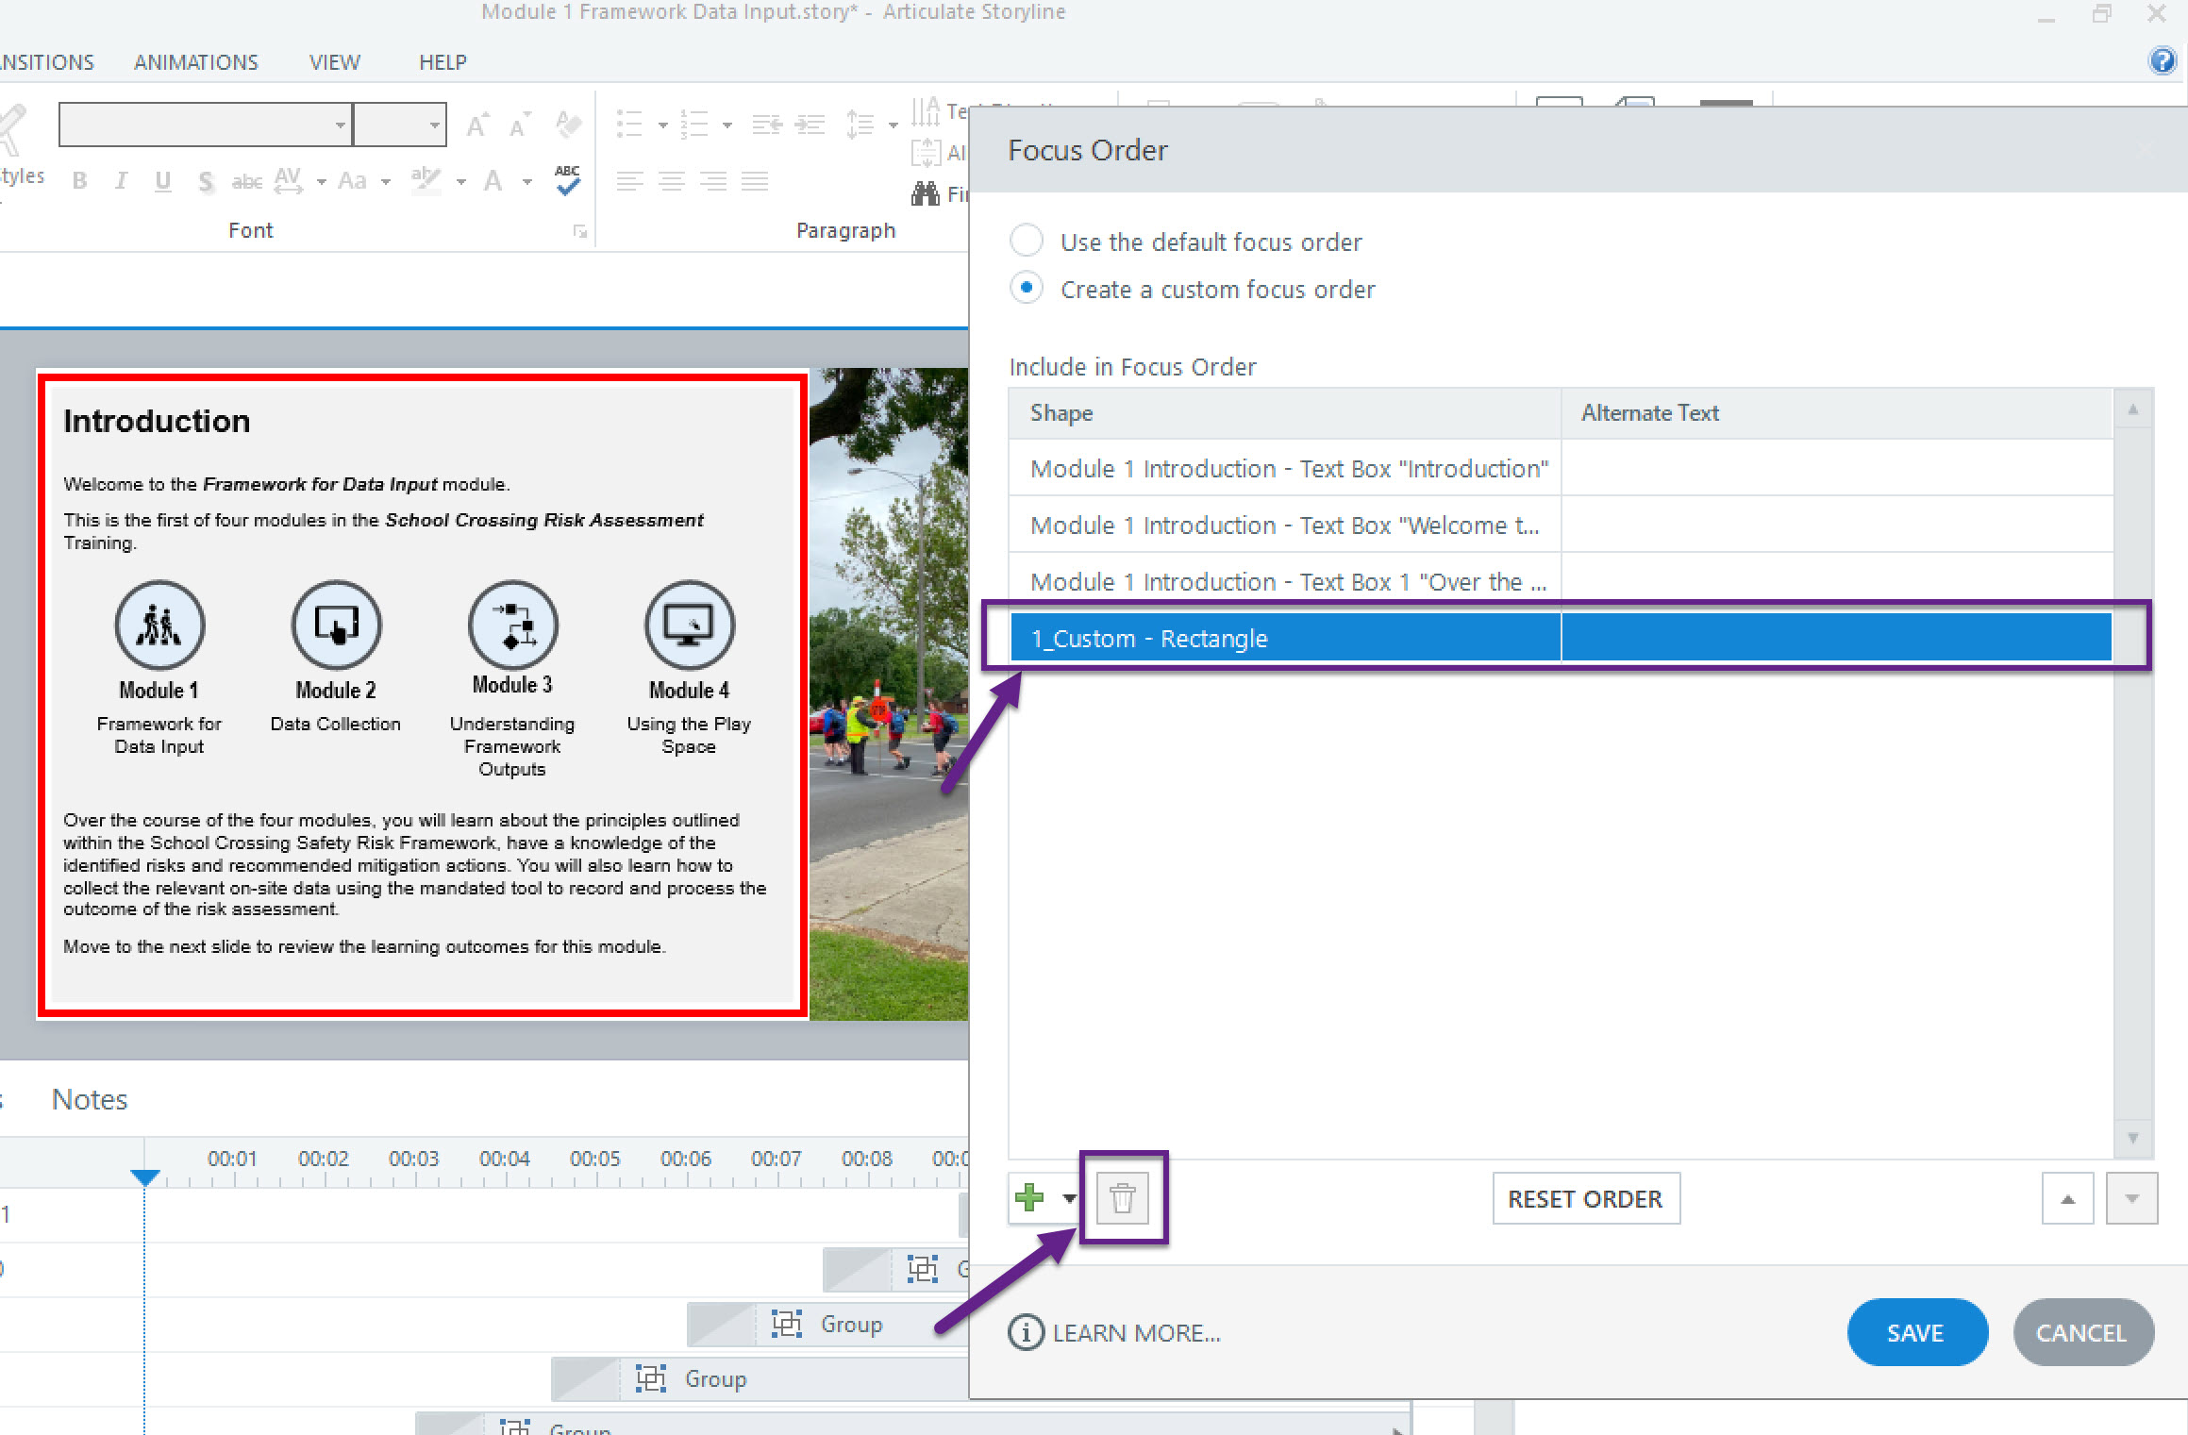Image resolution: width=2188 pixels, height=1435 pixels.
Task: Center text in Paragraph group
Action: (672, 181)
